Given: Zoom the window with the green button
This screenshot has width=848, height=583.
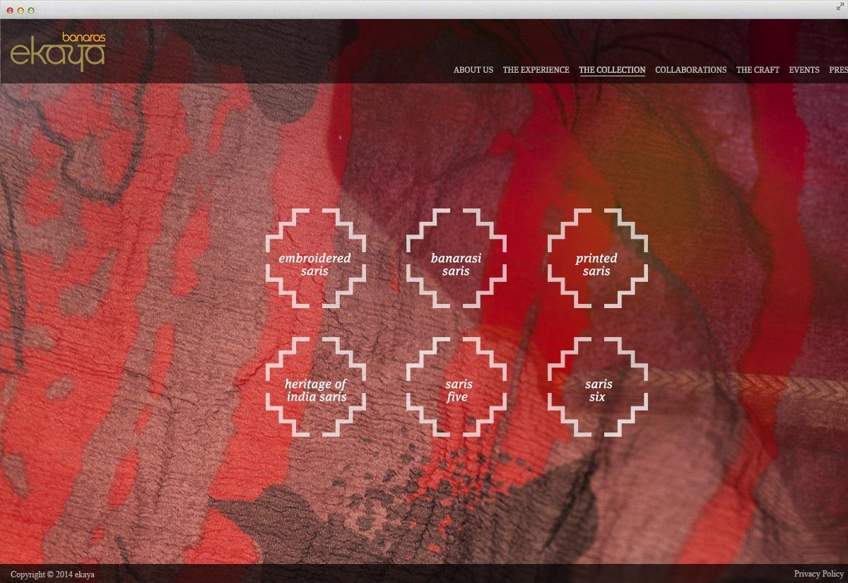Looking at the screenshot, I should (30, 11).
